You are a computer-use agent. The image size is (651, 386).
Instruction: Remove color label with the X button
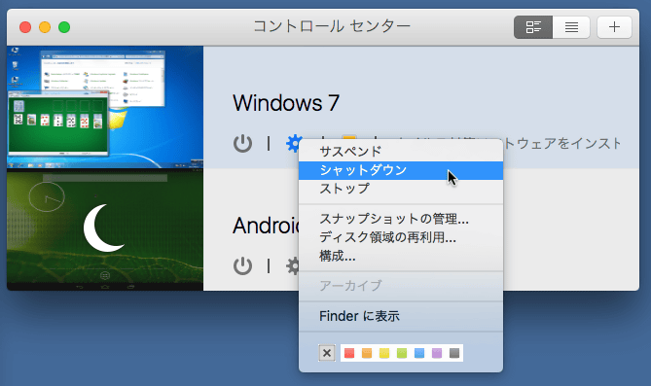pyautogui.click(x=327, y=353)
